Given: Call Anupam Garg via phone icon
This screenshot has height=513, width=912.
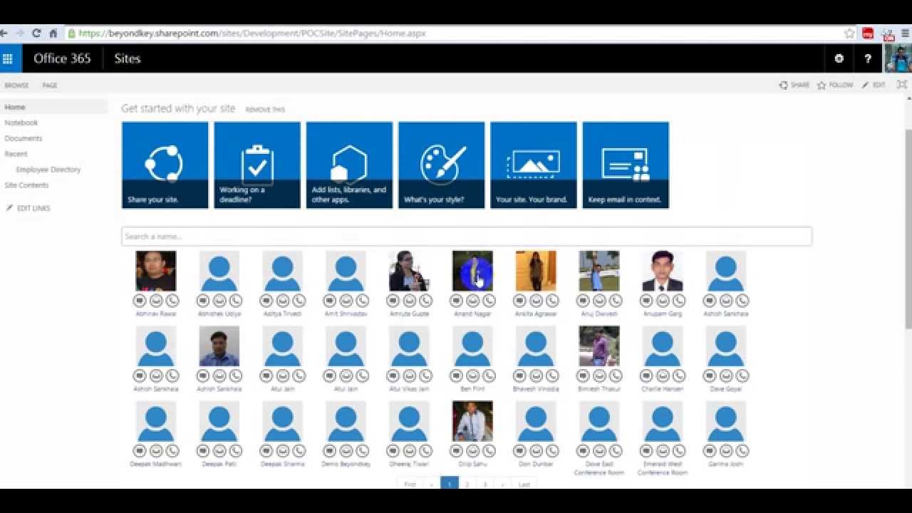Looking at the screenshot, I should 679,301.
